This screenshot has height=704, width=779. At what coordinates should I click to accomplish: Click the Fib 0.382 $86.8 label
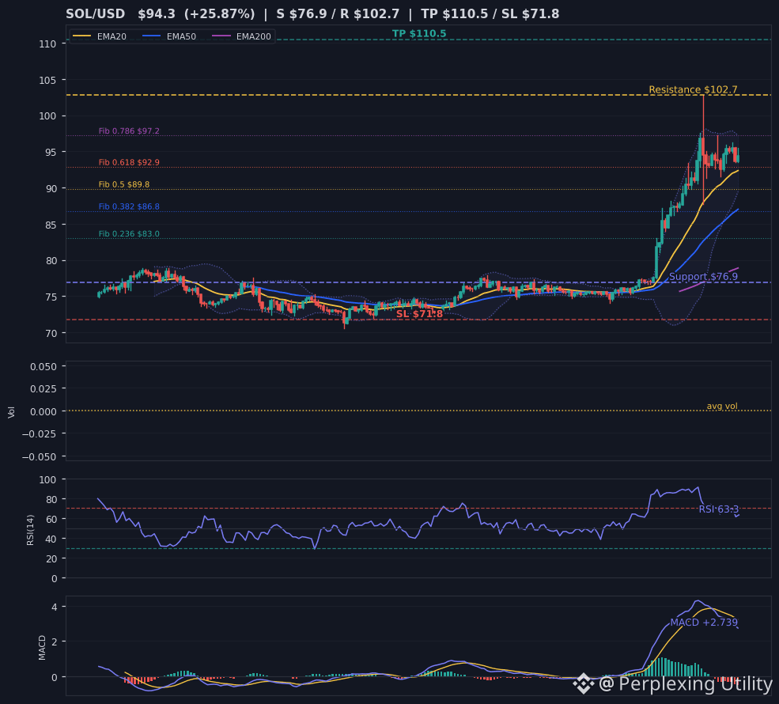129,206
